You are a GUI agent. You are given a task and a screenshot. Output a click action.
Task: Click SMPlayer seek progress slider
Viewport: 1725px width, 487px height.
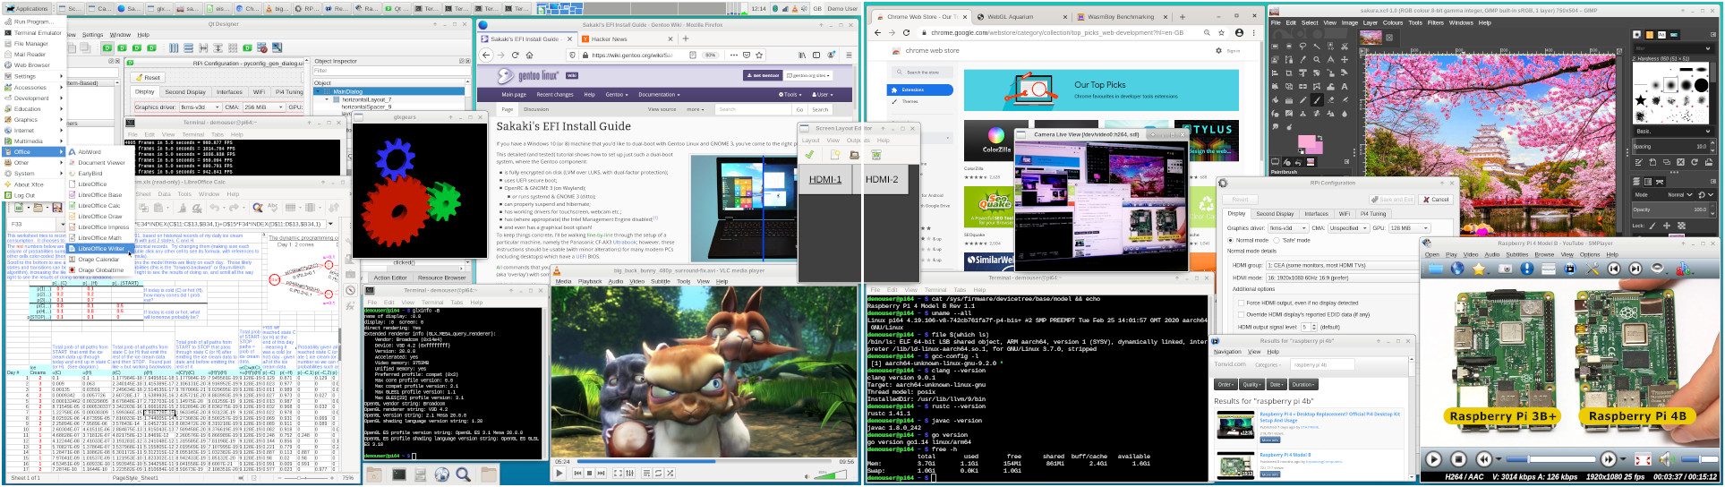pyautogui.click(x=1550, y=459)
